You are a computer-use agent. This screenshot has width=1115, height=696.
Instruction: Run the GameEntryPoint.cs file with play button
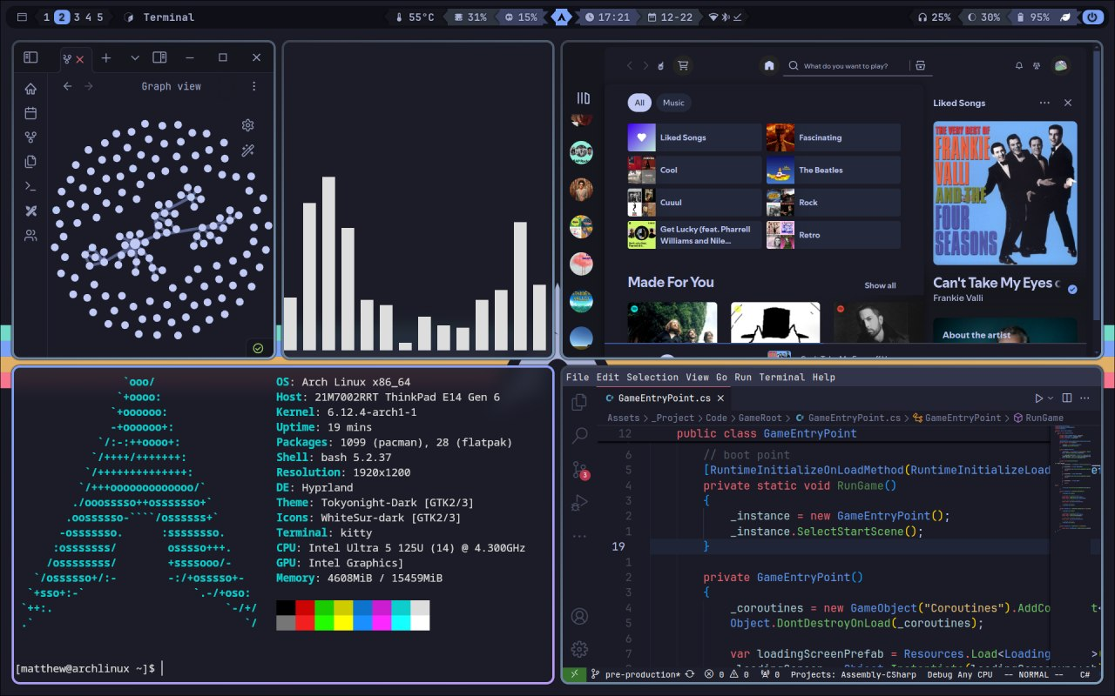(x=1038, y=398)
